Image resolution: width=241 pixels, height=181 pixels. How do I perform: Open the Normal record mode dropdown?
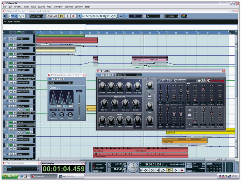tap(99, 165)
